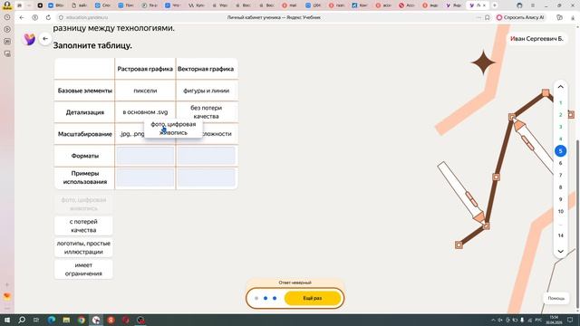The width and height of the screenshot is (580, 326).
Task: Click the Ask Alice AI button
Action: click(x=521, y=17)
